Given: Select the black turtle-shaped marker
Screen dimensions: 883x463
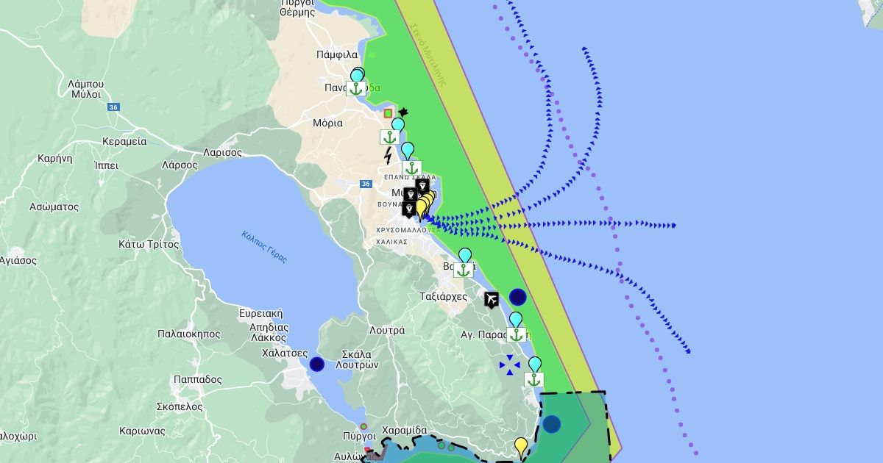Looking at the screenshot, I should (403, 113).
